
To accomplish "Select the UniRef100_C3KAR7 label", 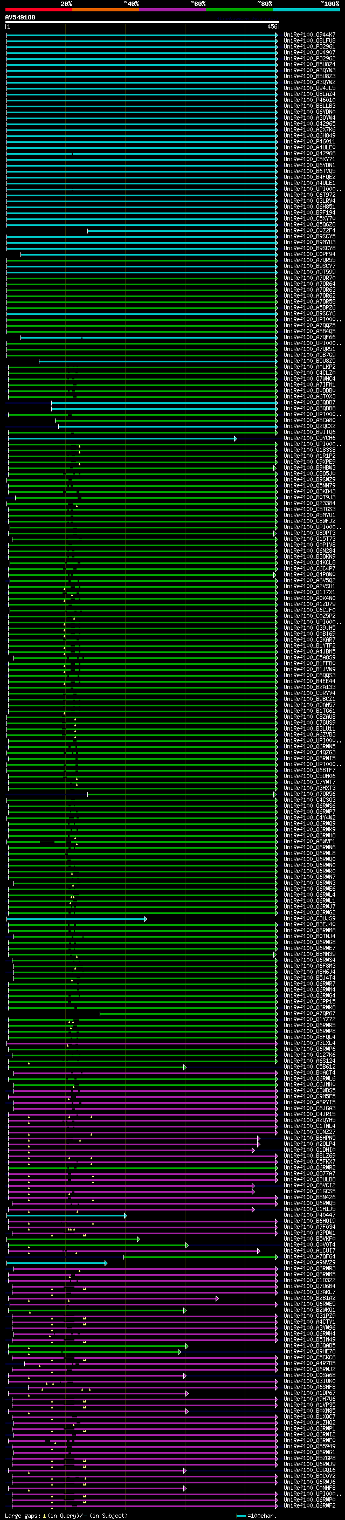I will click(309, 639).
